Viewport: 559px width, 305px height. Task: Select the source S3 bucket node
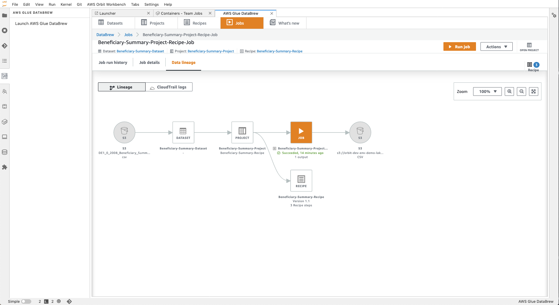coord(124,132)
